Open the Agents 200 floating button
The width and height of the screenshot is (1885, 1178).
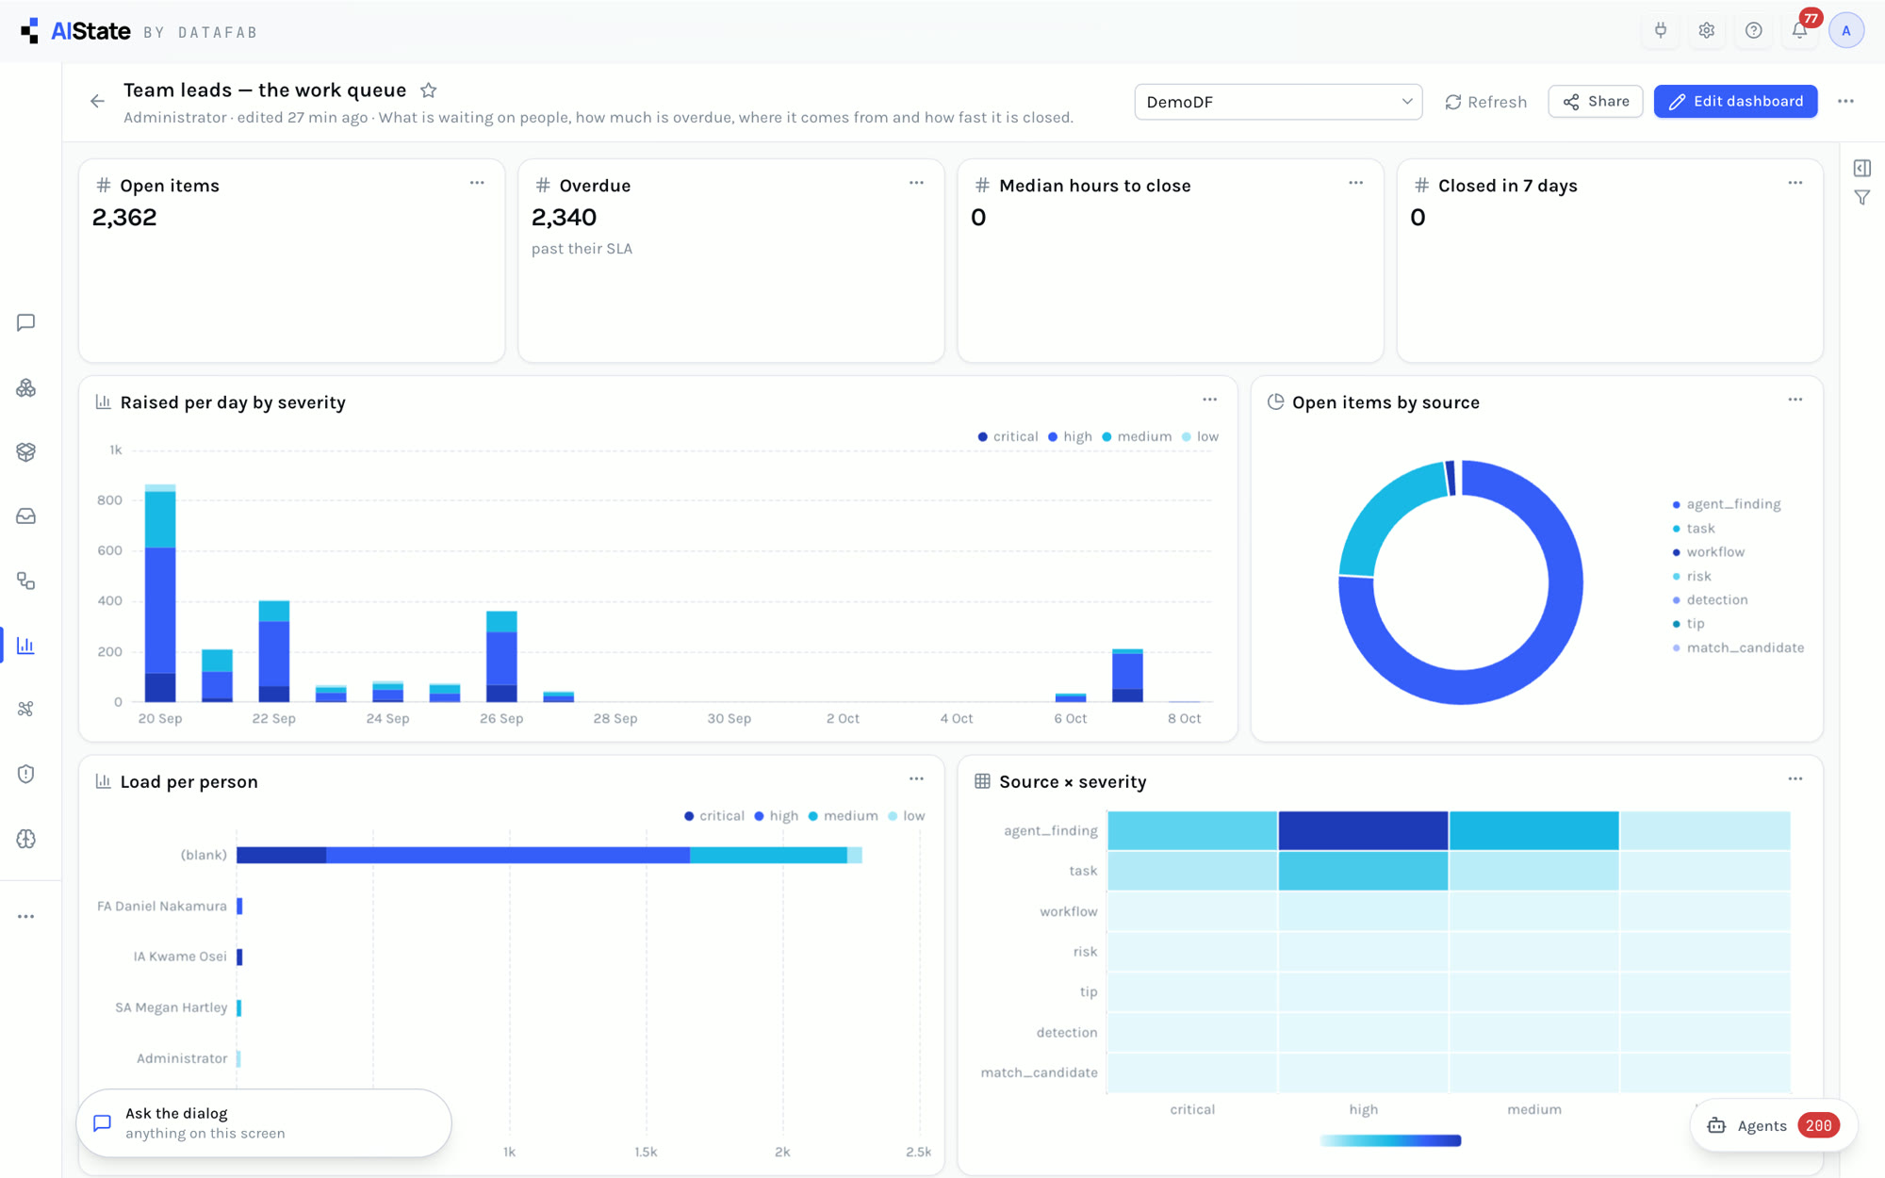pos(1773,1125)
